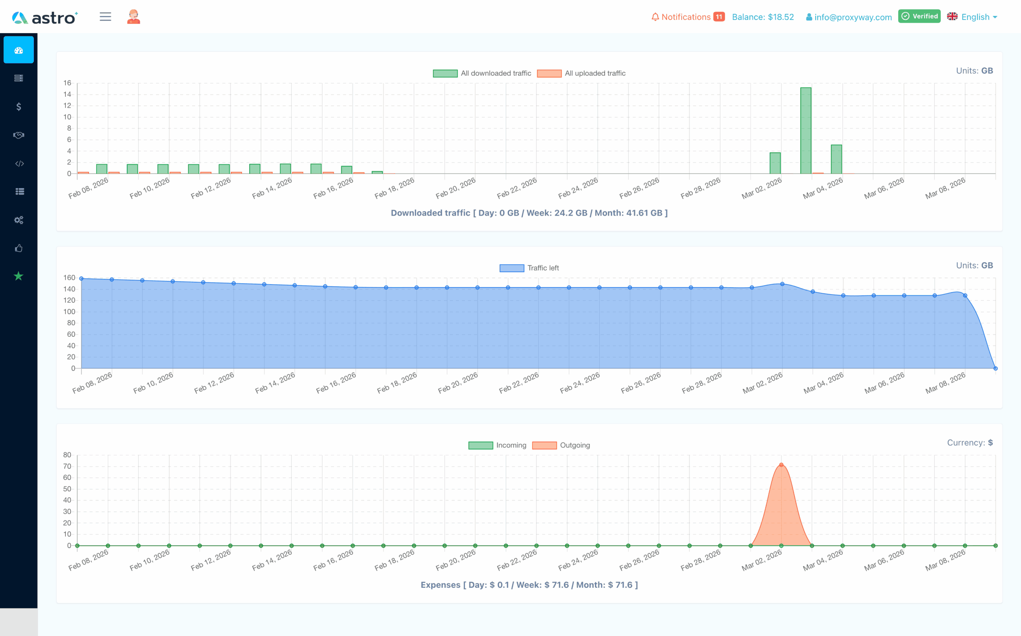Click the green star sidebar icon
The image size is (1021, 636).
point(18,277)
